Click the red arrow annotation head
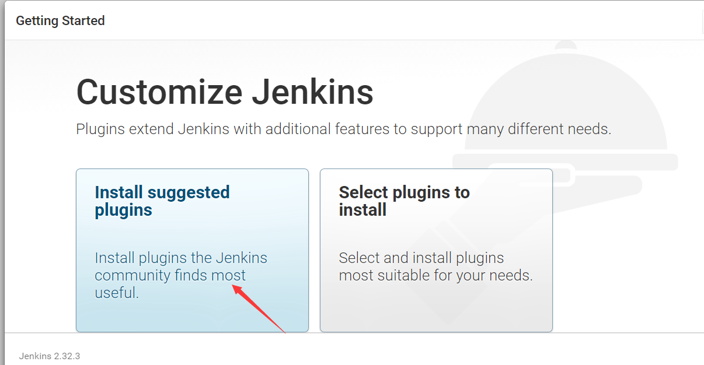Screen dimensions: 704x365 pos(239,288)
